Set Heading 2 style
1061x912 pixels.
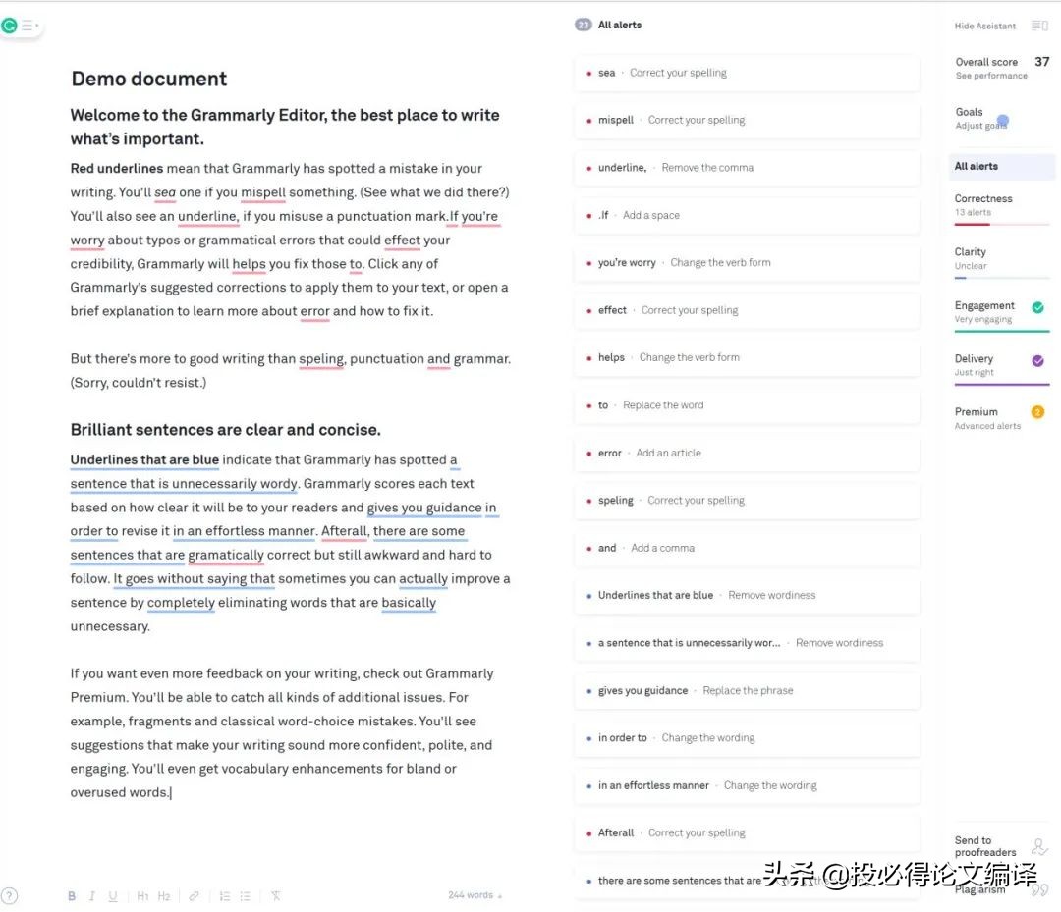coord(164,895)
